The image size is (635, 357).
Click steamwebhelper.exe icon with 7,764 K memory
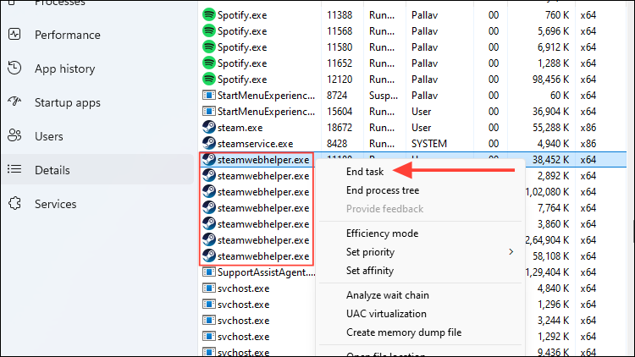tap(208, 207)
